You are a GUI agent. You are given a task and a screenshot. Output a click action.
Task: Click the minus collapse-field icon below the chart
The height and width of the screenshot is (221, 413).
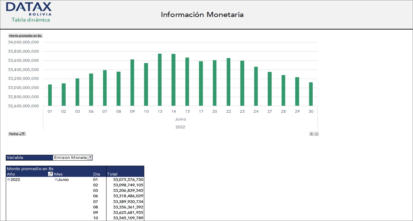click(316, 133)
